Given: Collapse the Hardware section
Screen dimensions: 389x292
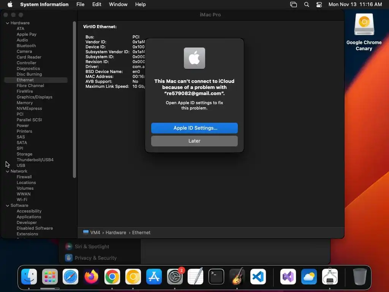Looking at the screenshot, I should pyautogui.click(x=8, y=23).
